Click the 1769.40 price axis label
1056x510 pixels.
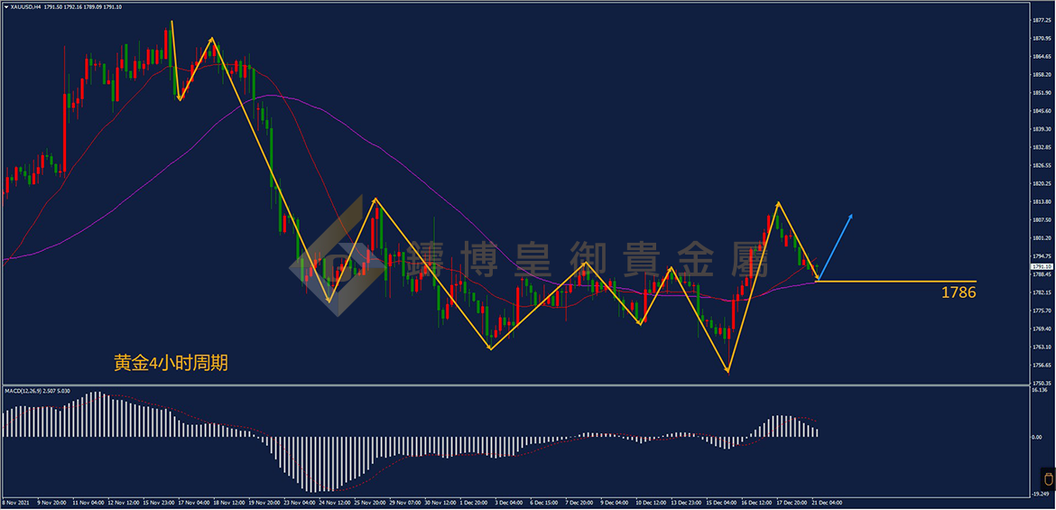(1041, 329)
